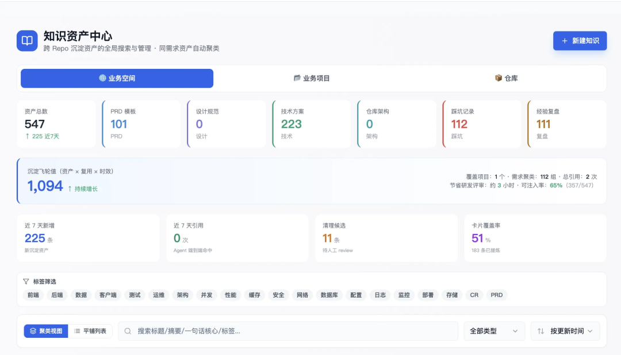Toggle the 日志 tag filter
Screen dimensions: 621x355
[380, 295]
